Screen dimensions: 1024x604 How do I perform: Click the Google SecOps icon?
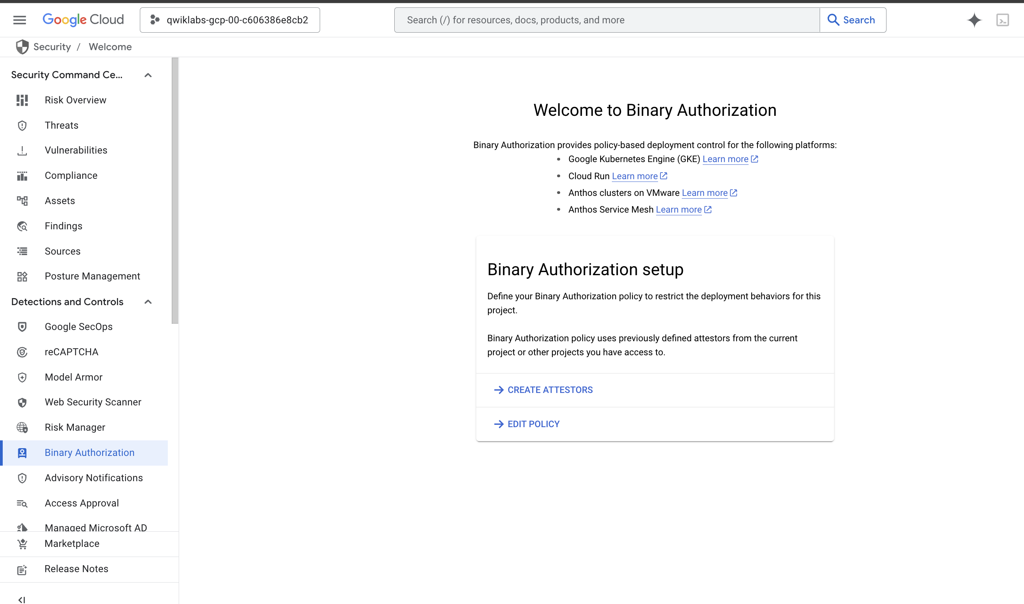click(22, 327)
